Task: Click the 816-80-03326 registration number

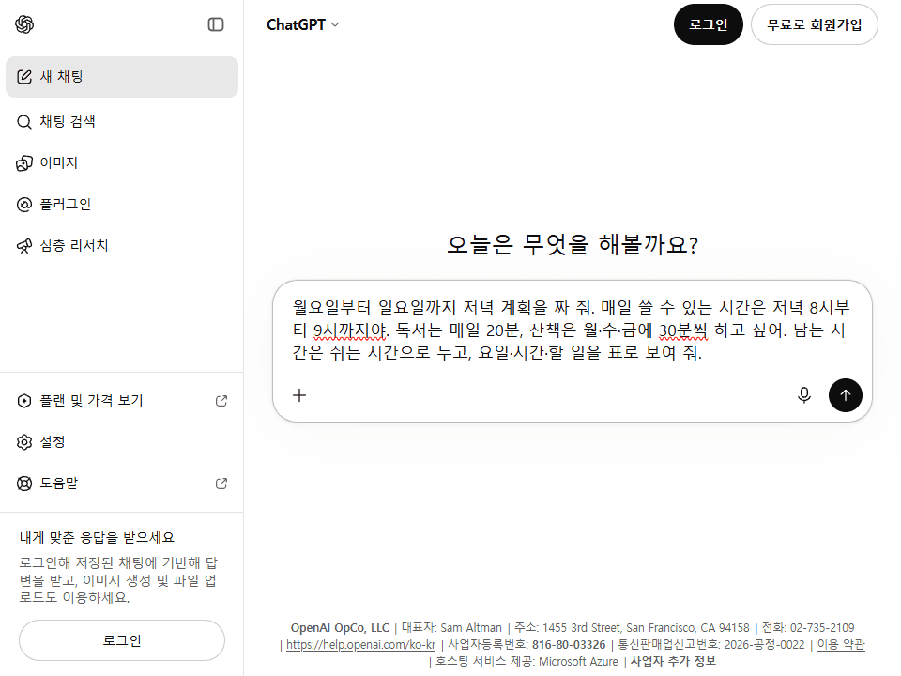Action: tap(569, 645)
